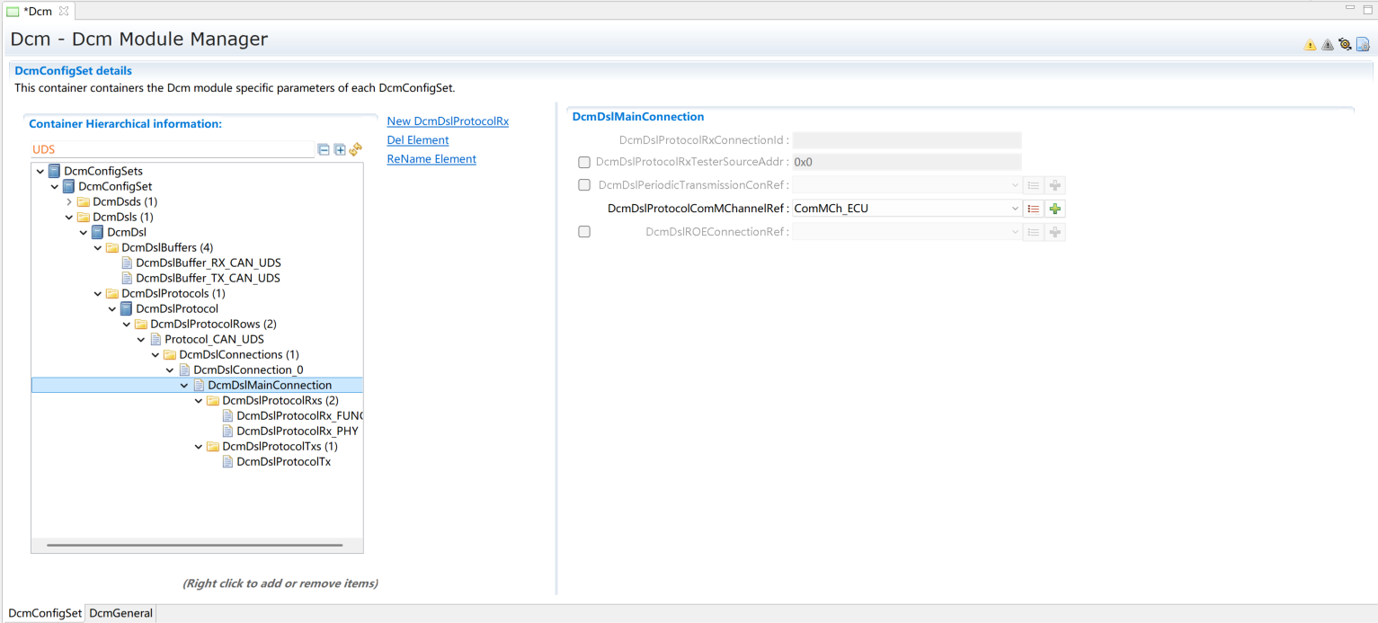Collapse the DcmDslBuffers folder
This screenshot has width=1378, height=623.
coord(98,247)
